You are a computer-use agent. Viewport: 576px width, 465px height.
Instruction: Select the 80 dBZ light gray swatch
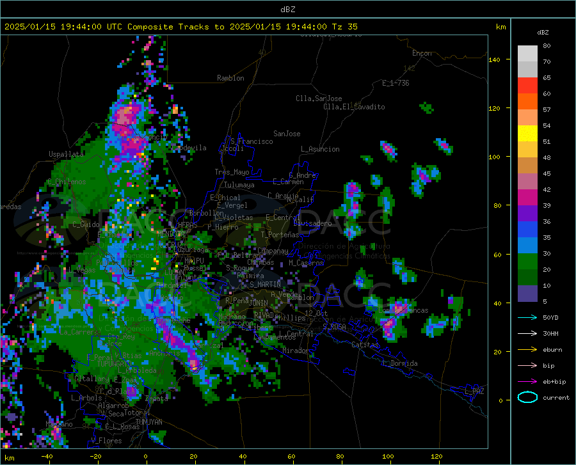coord(527,54)
